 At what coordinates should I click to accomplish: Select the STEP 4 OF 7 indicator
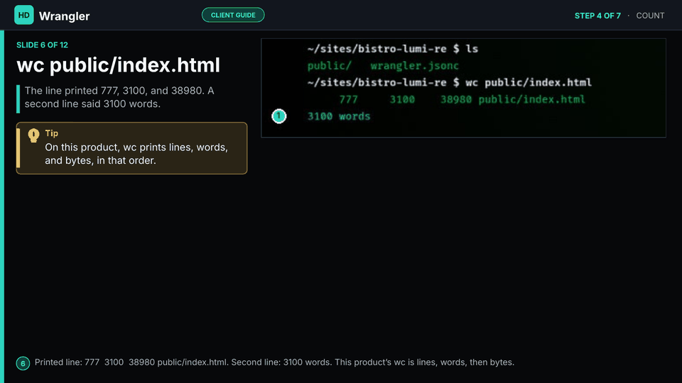(x=597, y=16)
